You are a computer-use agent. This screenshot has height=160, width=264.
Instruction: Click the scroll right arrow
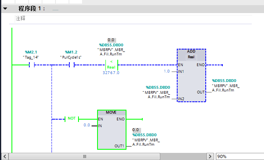coord(210,156)
